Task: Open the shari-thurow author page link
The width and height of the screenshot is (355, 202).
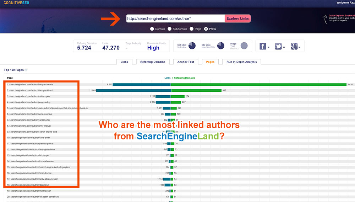Action: point(31,173)
